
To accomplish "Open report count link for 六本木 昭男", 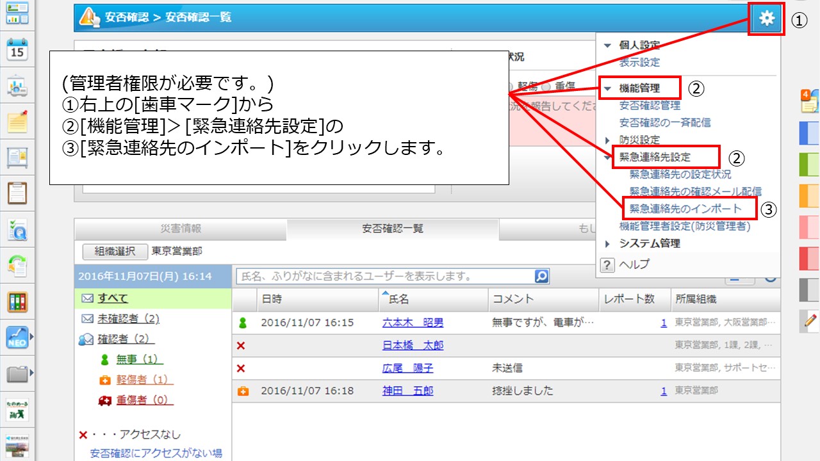I will 664,323.
